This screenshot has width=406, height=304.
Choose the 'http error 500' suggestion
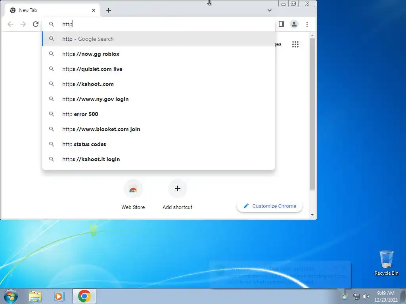pyautogui.click(x=159, y=114)
